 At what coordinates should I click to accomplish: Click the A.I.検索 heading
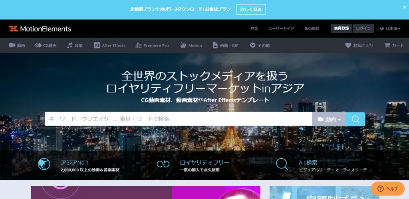tap(308, 163)
